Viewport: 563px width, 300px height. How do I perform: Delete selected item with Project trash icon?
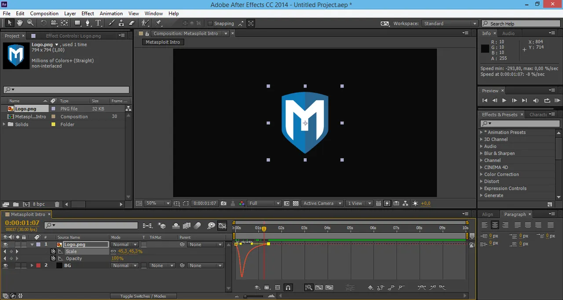[57, 204]
